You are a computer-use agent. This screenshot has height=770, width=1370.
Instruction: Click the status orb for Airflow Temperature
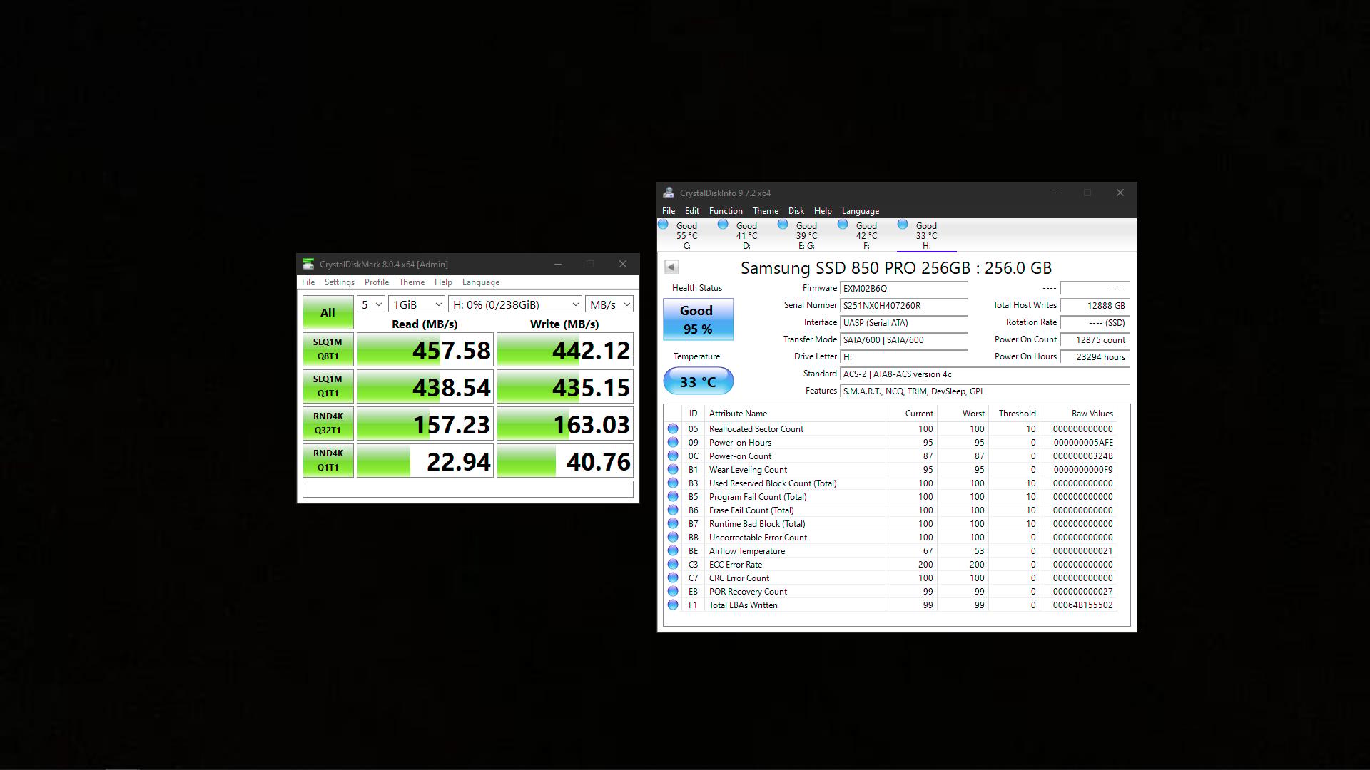673,550
